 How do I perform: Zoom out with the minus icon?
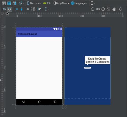click(93, 9)
